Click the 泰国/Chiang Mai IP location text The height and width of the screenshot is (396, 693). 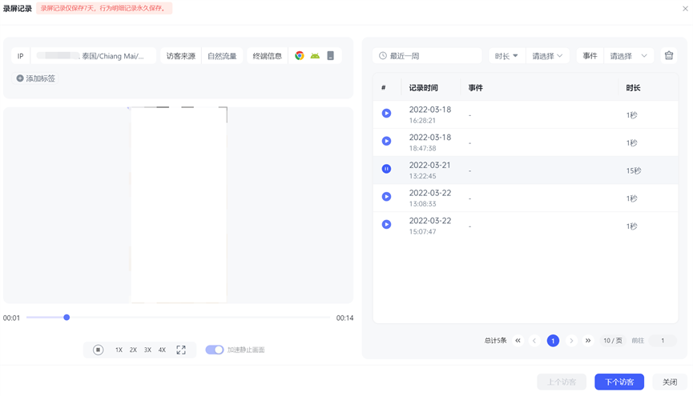113,56
